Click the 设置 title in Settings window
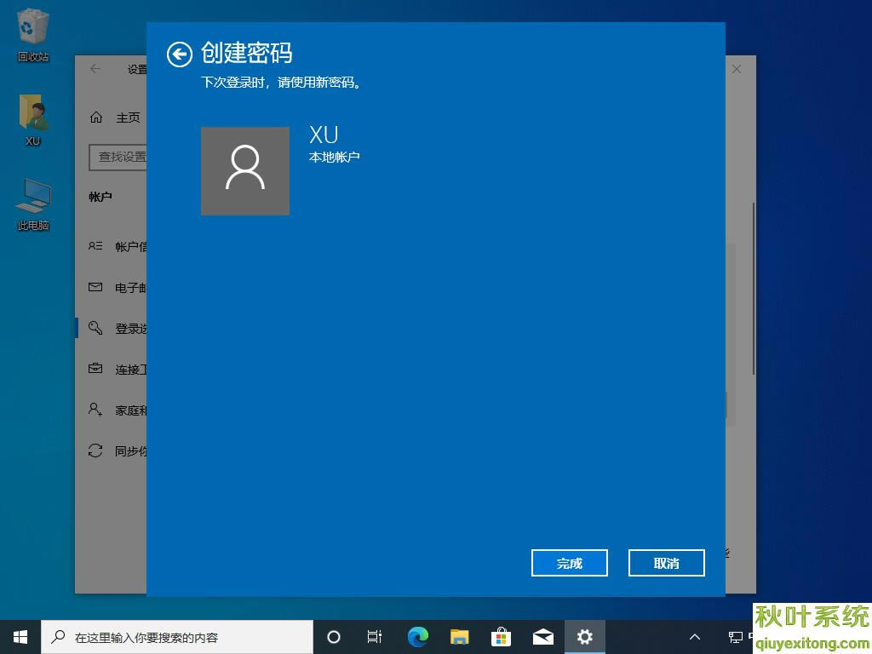 tap(137, 69)
